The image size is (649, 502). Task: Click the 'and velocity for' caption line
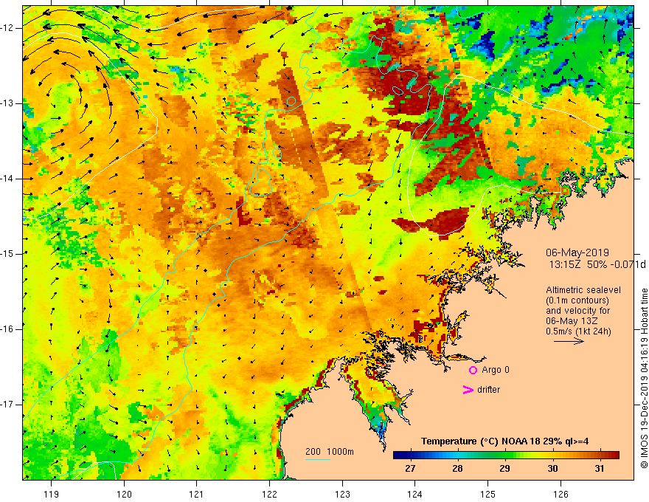(x=577, y=311)
